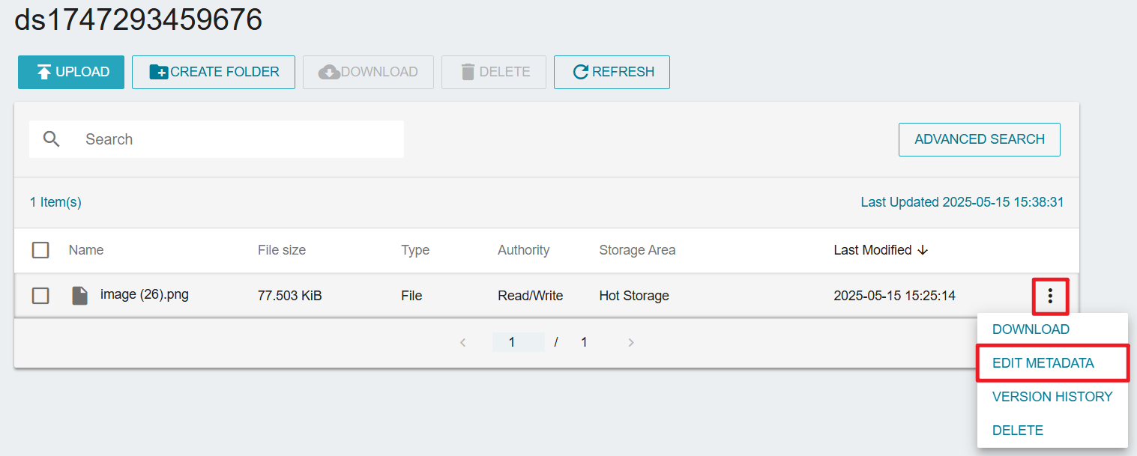
Task: Click the three-dot row actions icon
Action: 1049,296
